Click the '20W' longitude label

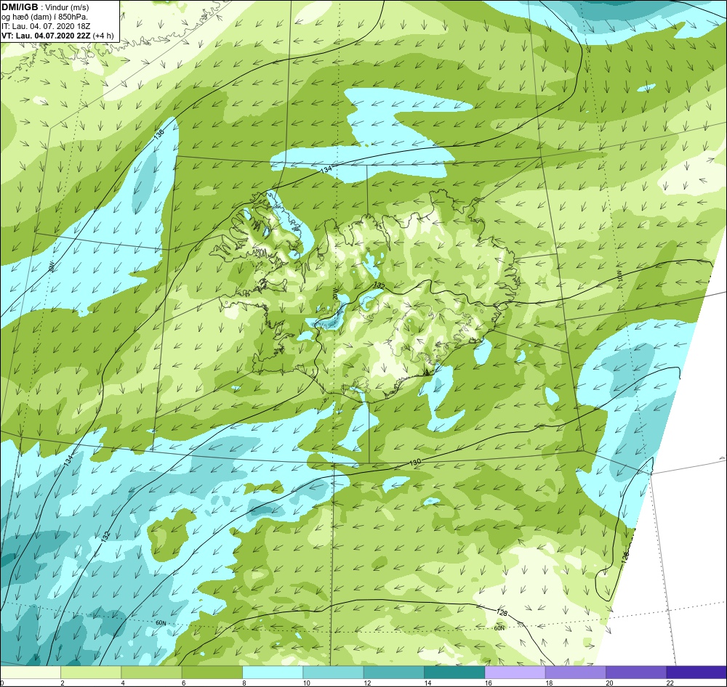[x=336, y=295]
